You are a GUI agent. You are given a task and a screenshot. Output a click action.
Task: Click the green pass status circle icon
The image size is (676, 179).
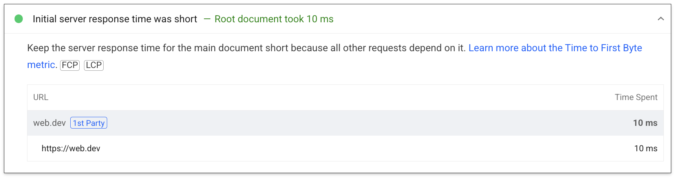click(18, 19)
